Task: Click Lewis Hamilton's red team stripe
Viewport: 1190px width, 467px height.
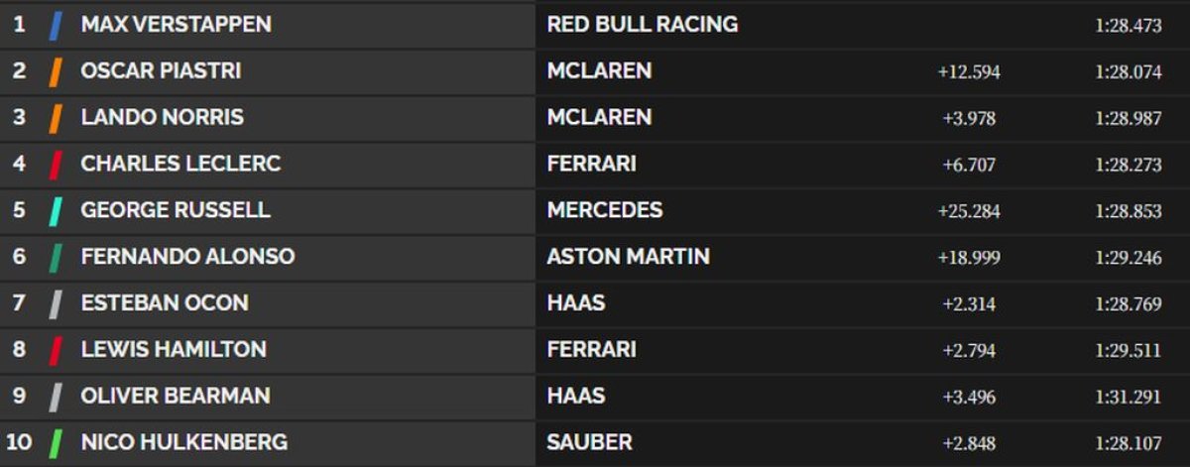Action: (57, 350)
